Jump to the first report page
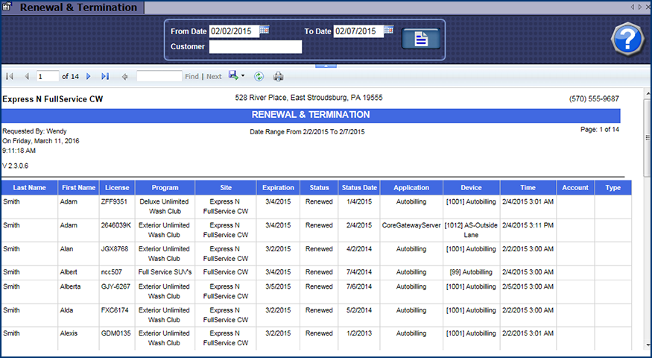 coord(10,76)
